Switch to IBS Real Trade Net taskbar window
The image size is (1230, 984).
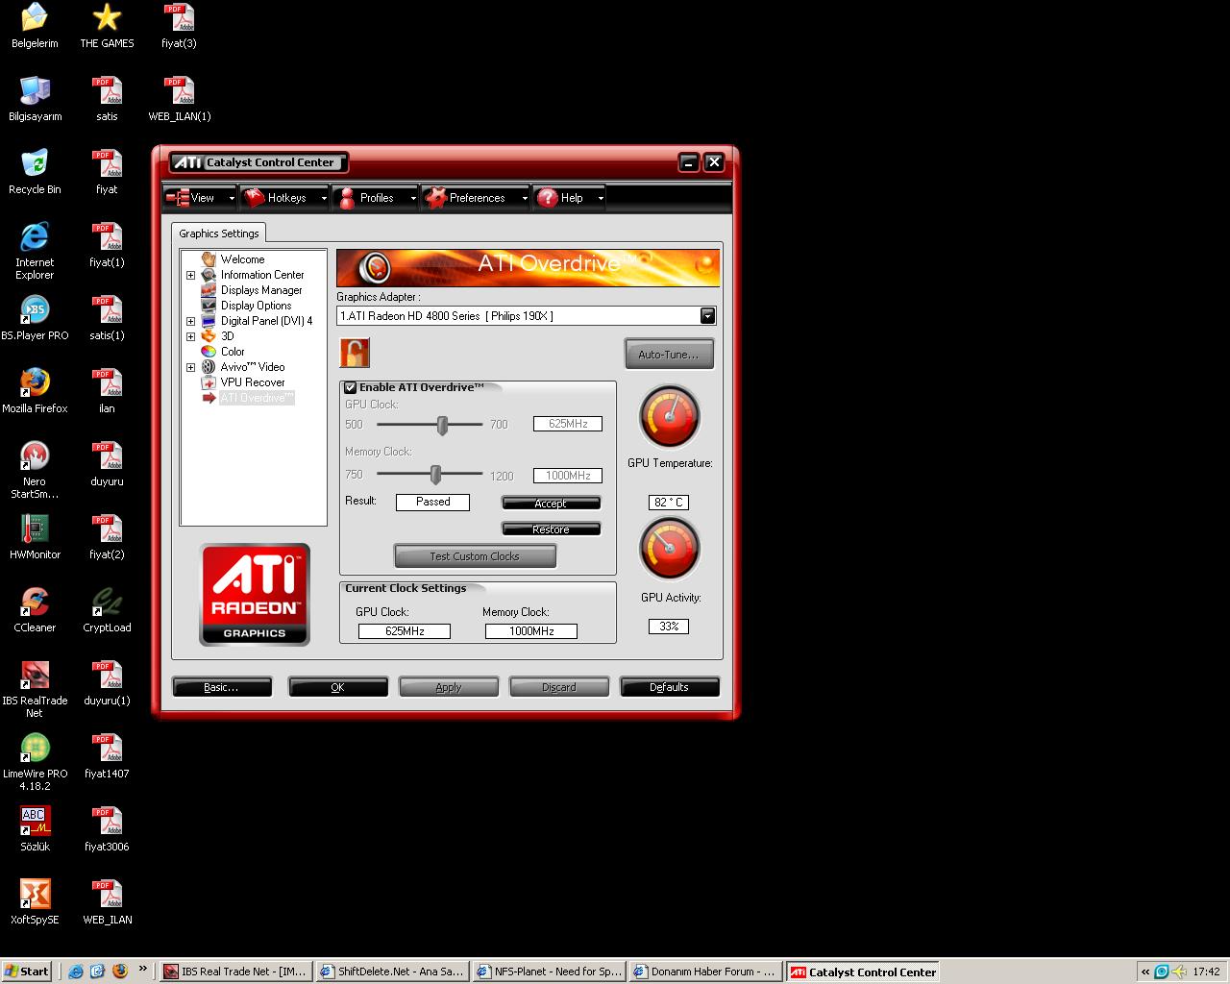click(x=235, y=972)
